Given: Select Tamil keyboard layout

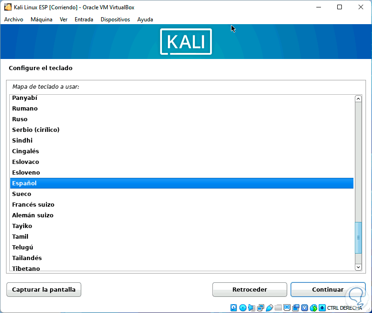Looking at the screenshot, I should pos(182,237).
